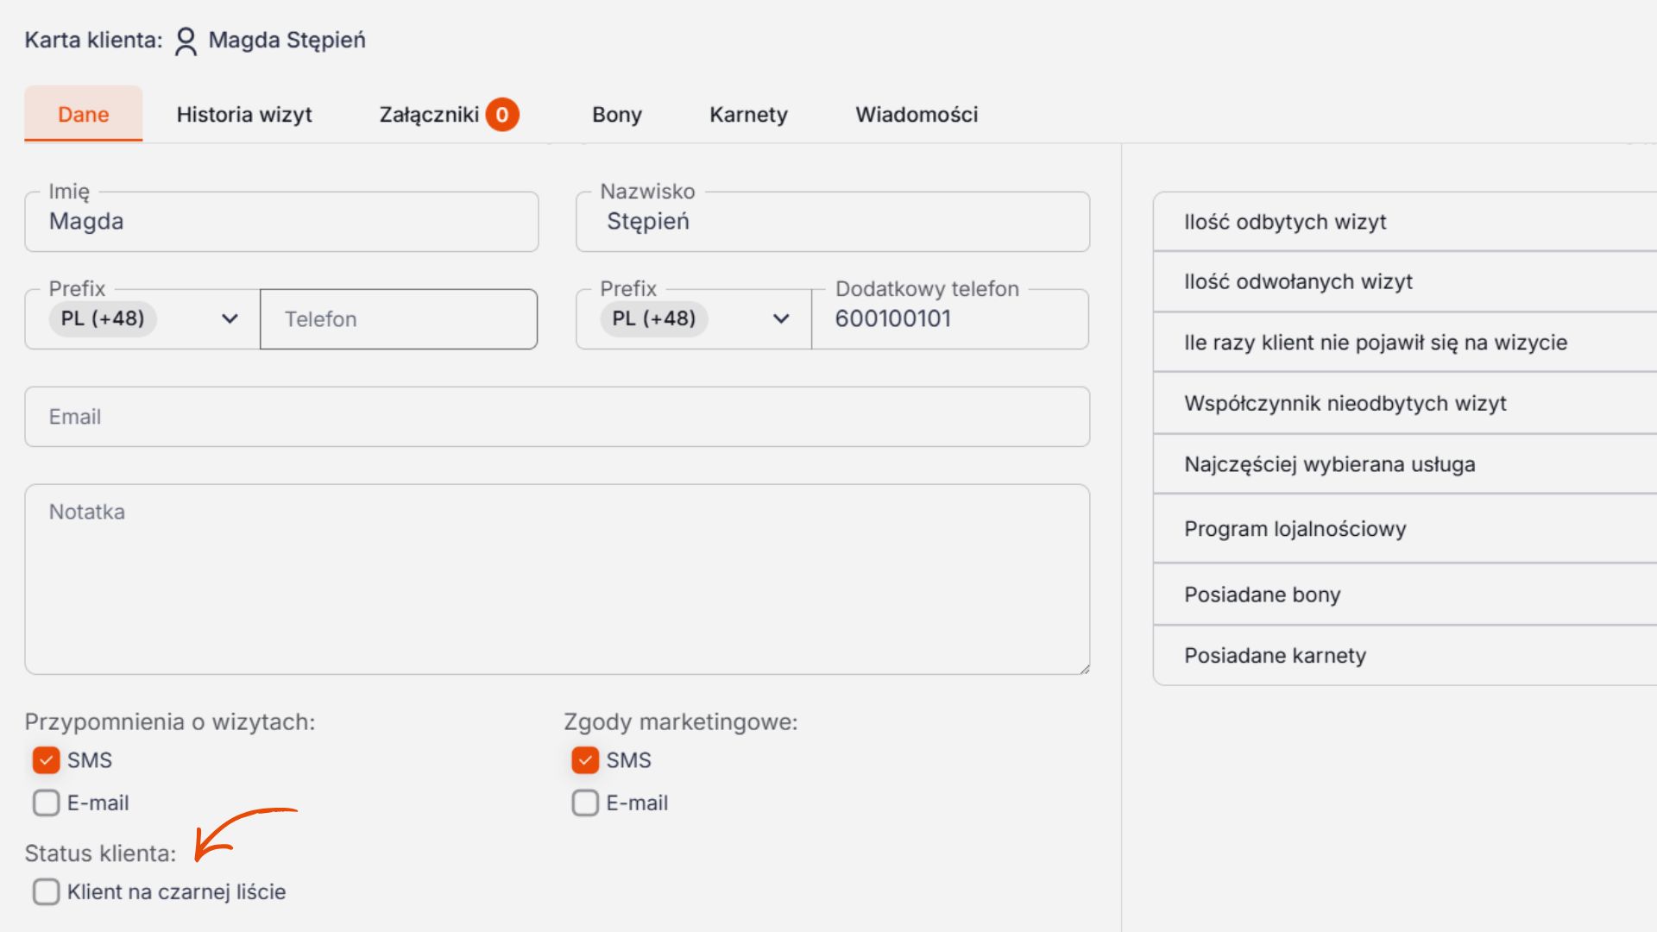The image size is (1657, 932).
Task: Enable E-mail marketing consent checkbox
Action: pyautogui.click(x=585, y=803)
